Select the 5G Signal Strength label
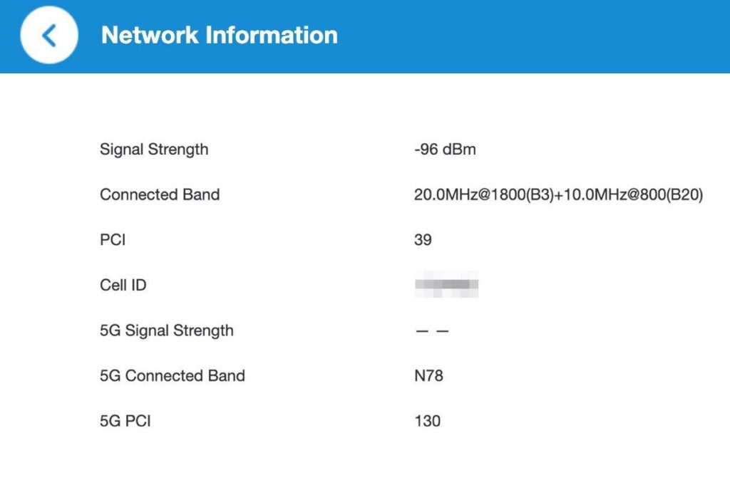Viewport: 730px width, 480px height. pos(167,330)
